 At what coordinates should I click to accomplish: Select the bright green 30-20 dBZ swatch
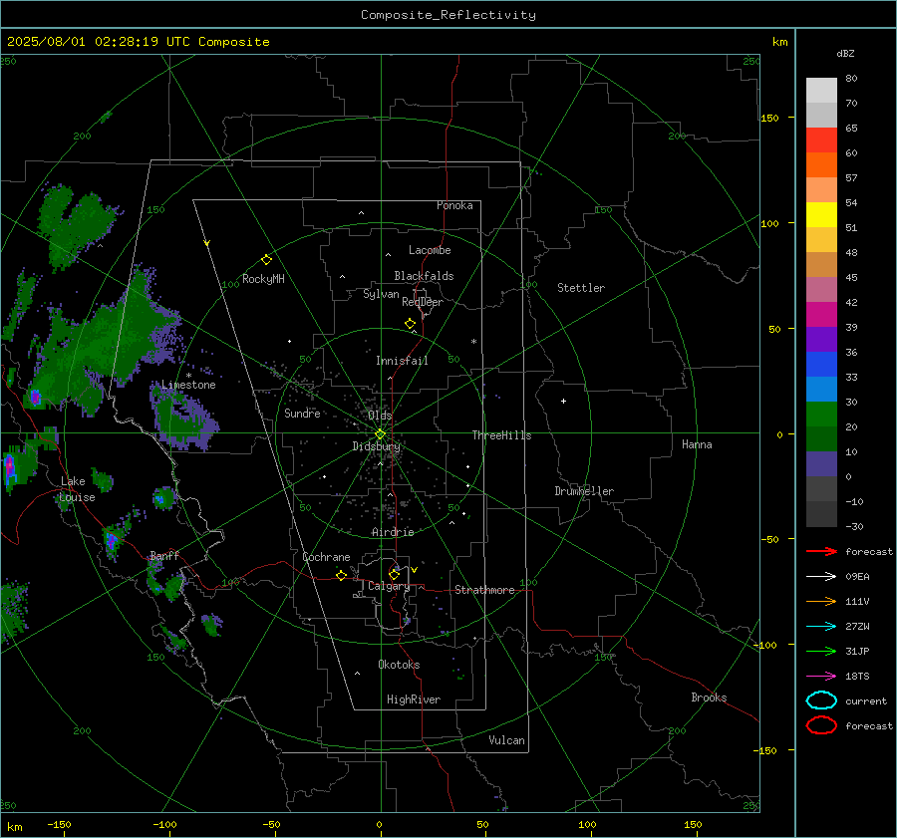coord(821,414)
